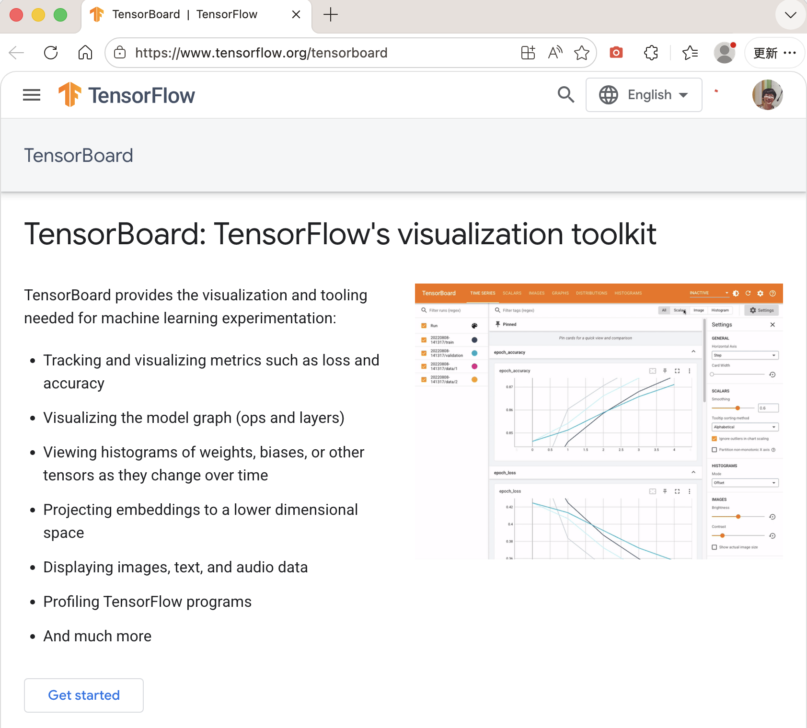Select TIME SERIES tab in TensorBoard screenshot

[483, 293]
